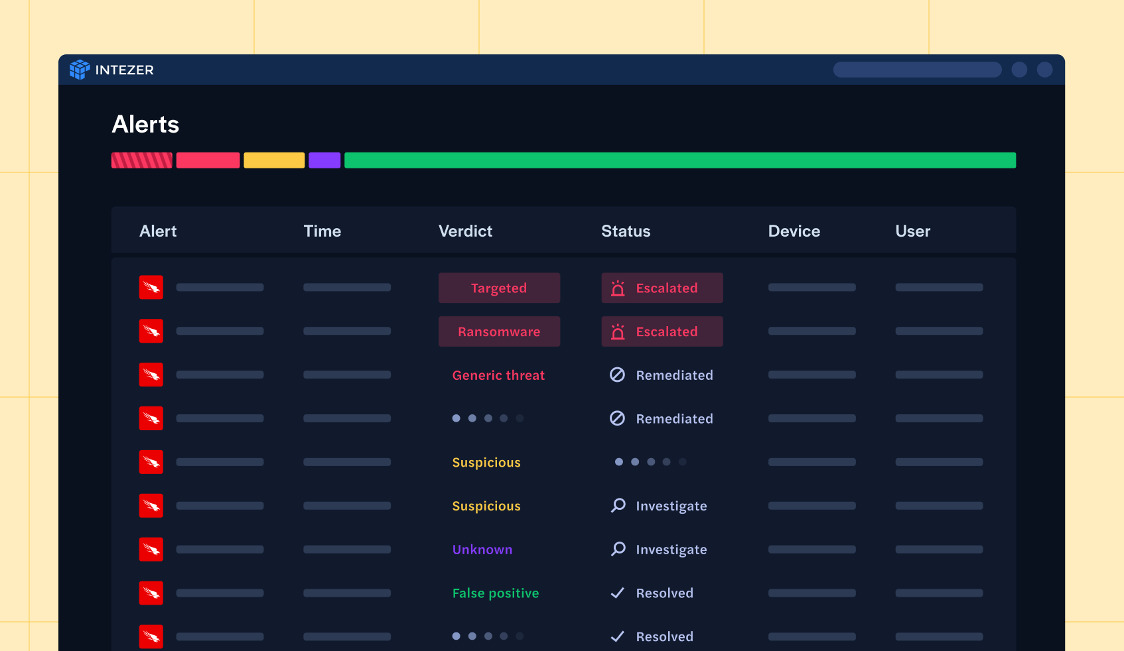Image resolution: width=1124 pixels, height=651 pixels.
Task: Click the Intezer cube logo icon
Action: (80, 70)
